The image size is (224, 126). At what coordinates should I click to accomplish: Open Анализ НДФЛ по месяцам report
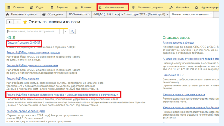tap(23, 79)
